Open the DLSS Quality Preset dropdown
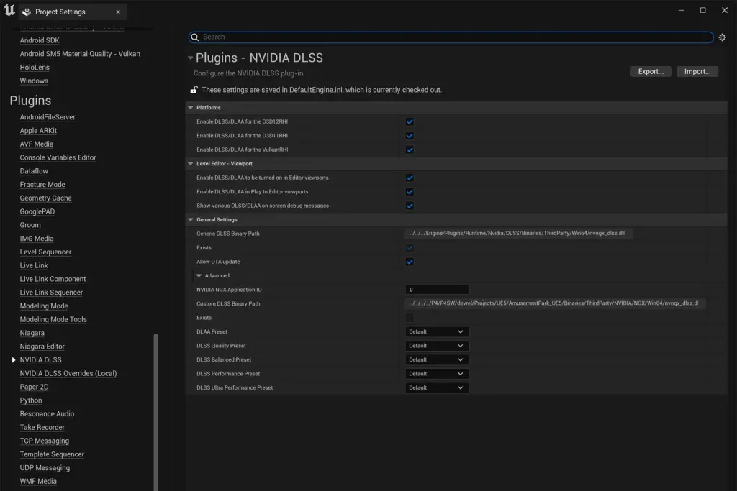Image resolution: width=737 pixels, height=491 pixels. point(437,346)
